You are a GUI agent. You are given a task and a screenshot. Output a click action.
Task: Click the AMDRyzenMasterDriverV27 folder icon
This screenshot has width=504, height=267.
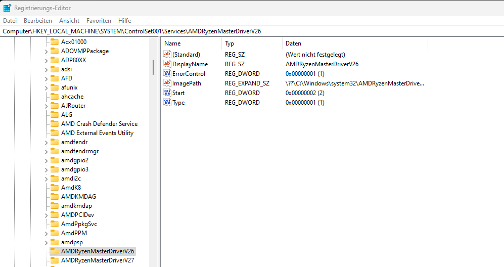[x=55, y=260]
